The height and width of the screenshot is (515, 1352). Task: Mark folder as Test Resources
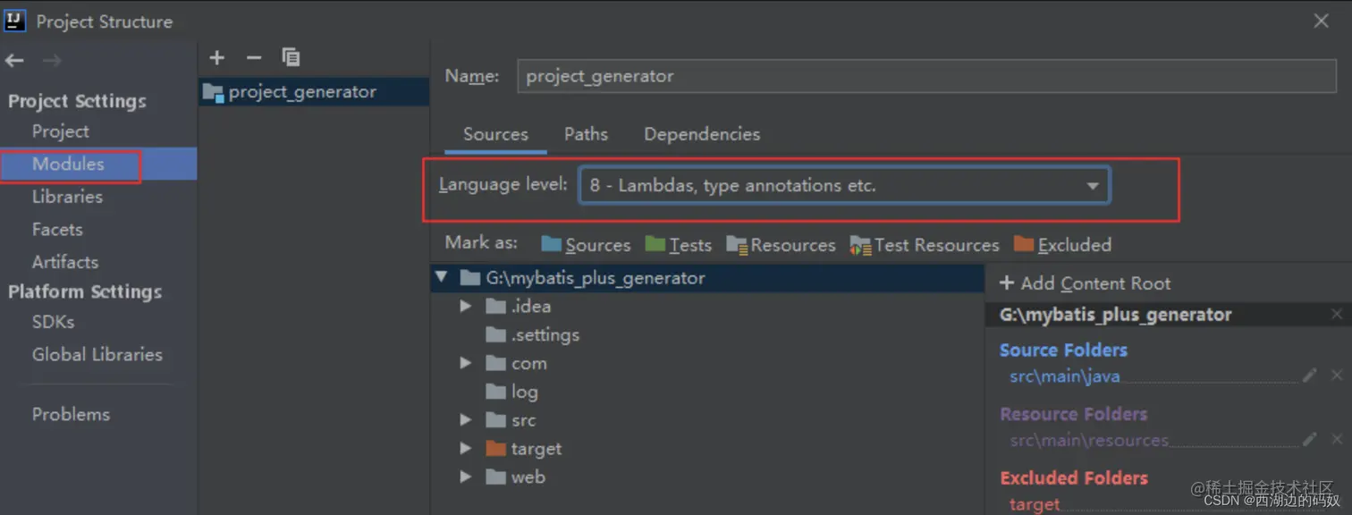pyautogui.click(x=925, y=245)
